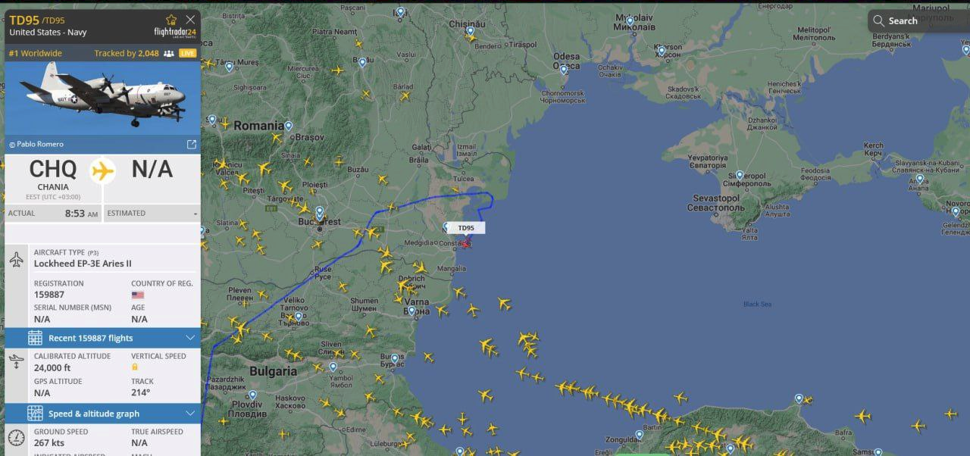
Task: Add flight TD95 to favorites with star icon
Action: [x=171, y=20]
